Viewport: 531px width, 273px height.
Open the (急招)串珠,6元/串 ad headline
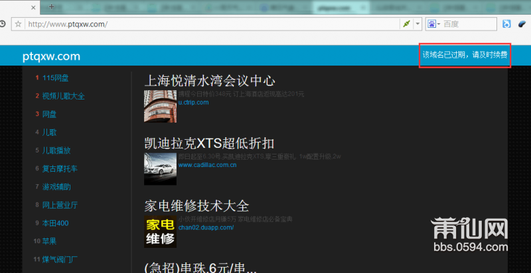coord(200,268)
